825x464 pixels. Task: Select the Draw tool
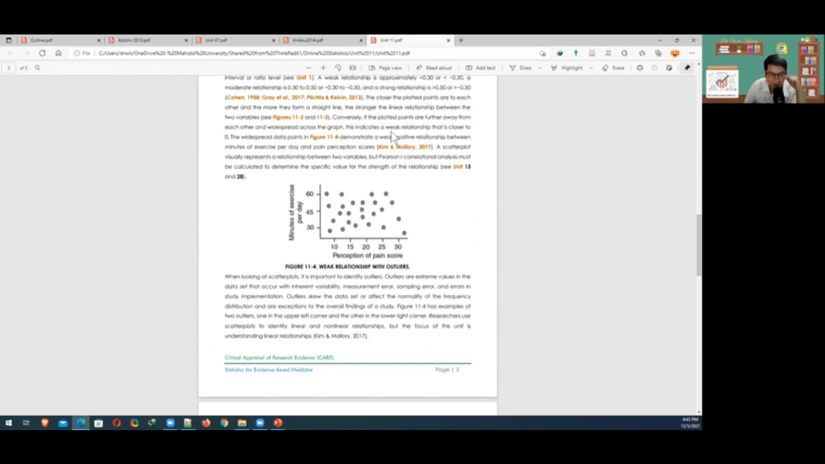point(520,68)
